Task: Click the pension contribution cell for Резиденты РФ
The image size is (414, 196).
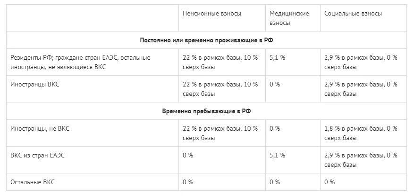Action: point(220,62)
